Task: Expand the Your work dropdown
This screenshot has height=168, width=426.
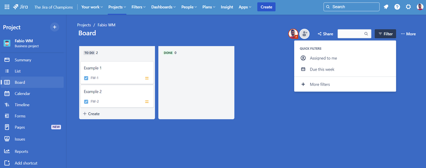Action: click(x=92, y=7)
